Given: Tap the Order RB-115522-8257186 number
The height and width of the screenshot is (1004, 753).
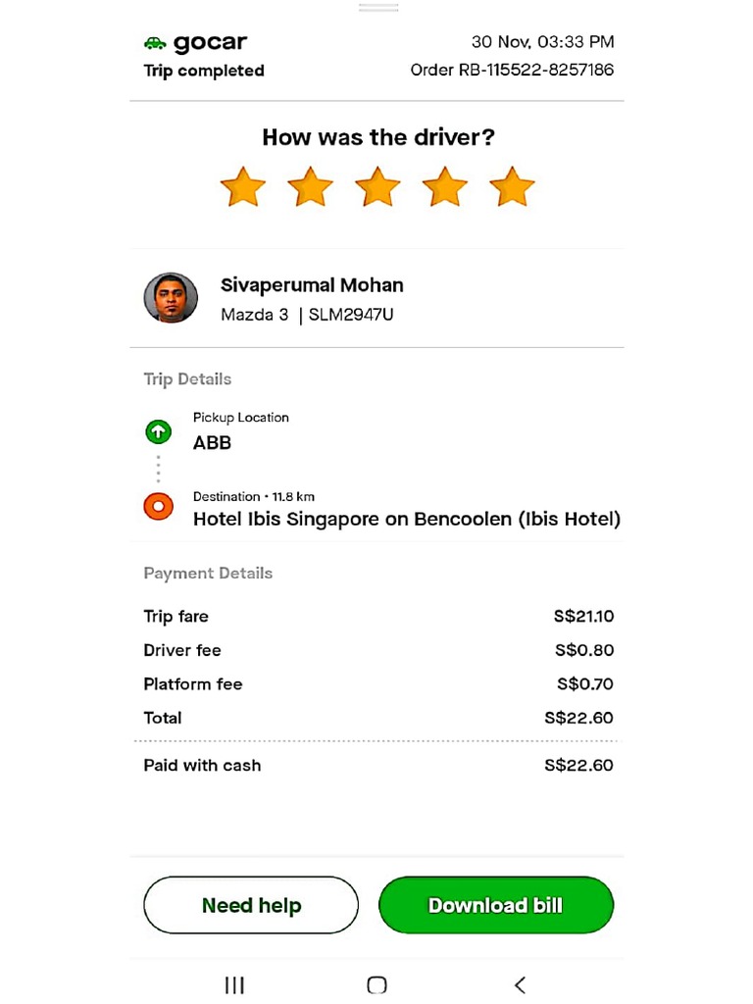Looking at the screenshot, I should 512,71.
